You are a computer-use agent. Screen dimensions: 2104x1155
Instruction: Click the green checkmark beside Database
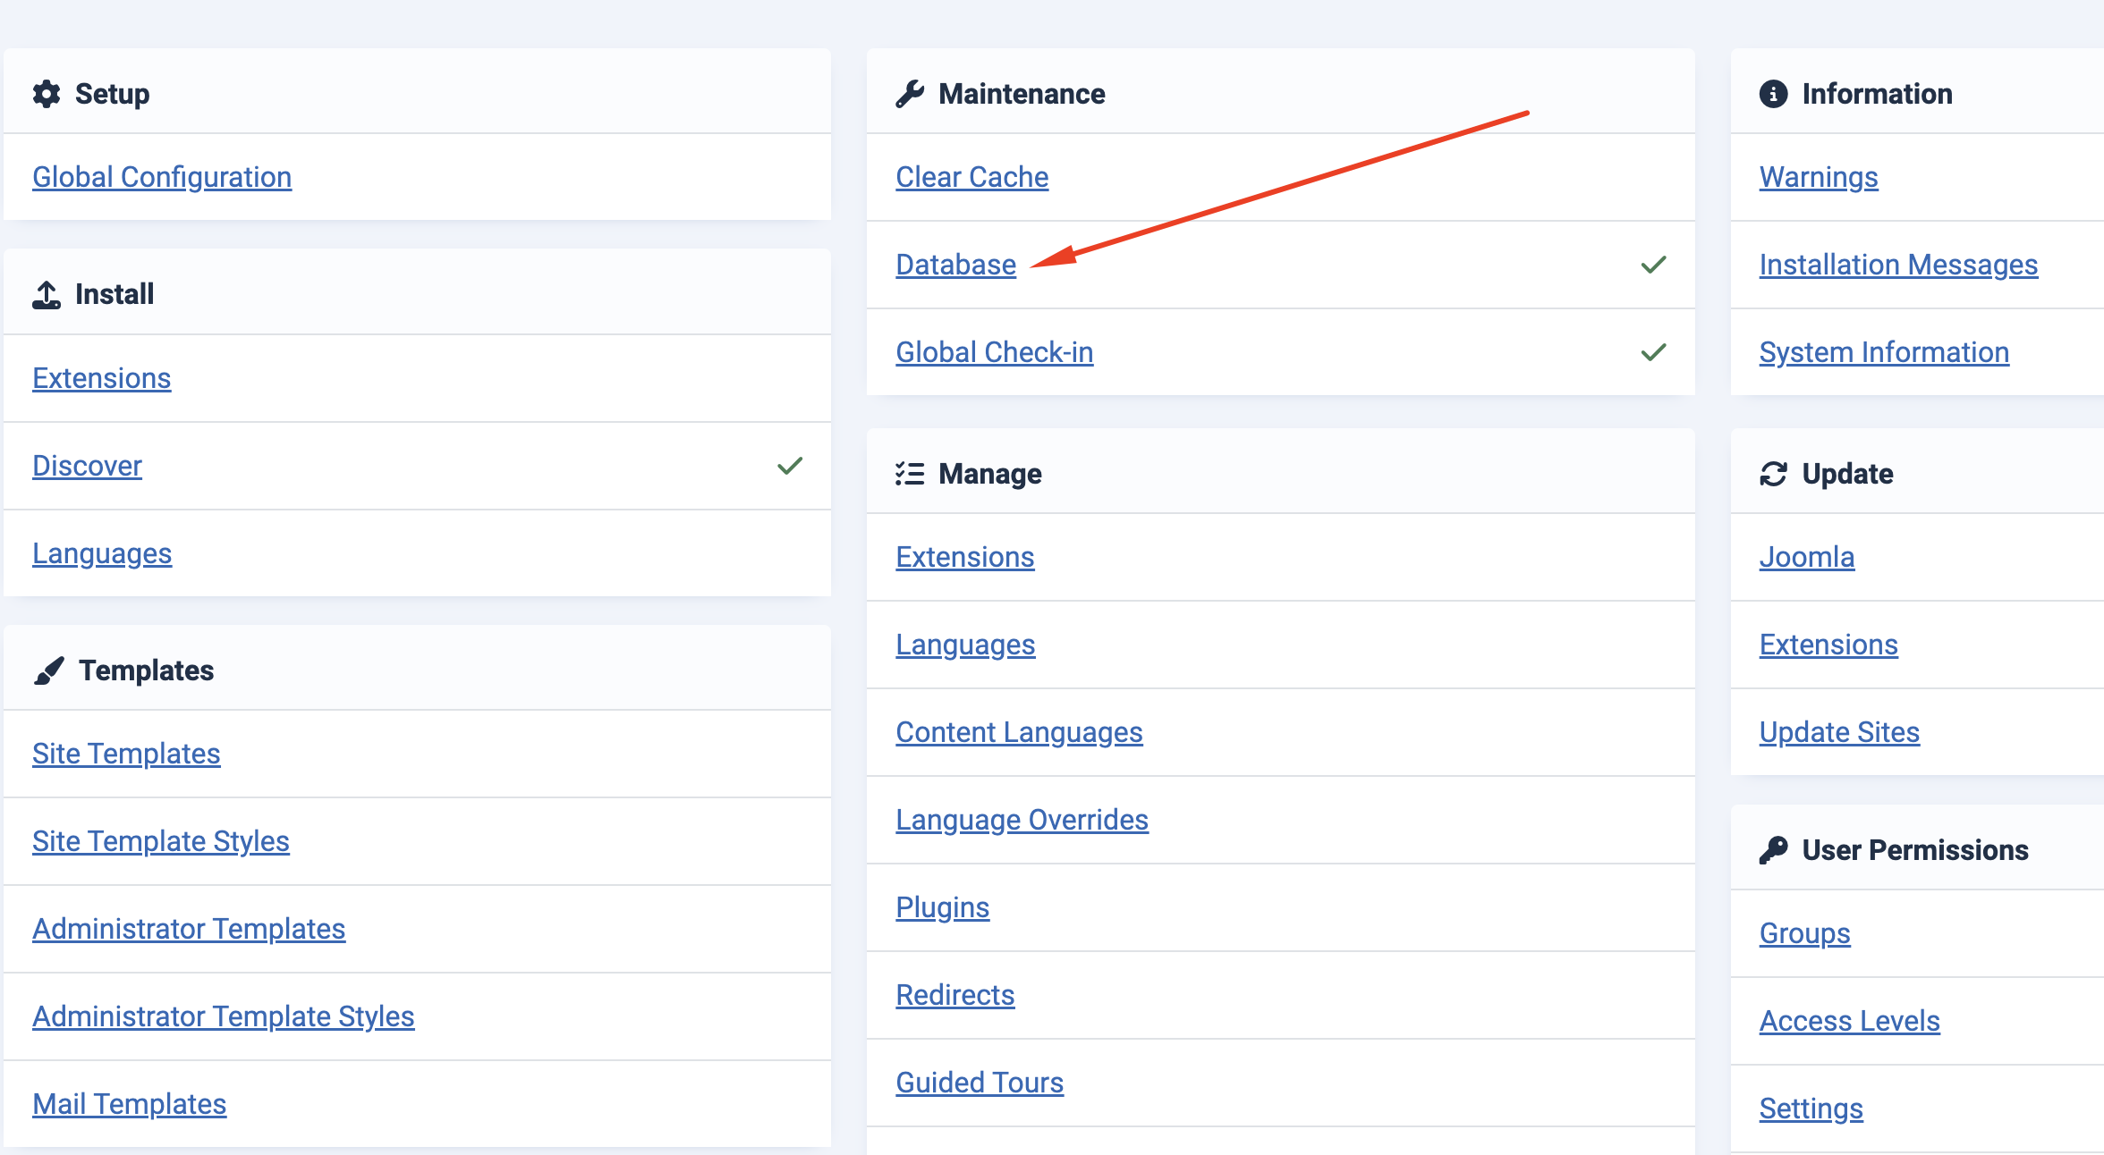[1653, 265]
